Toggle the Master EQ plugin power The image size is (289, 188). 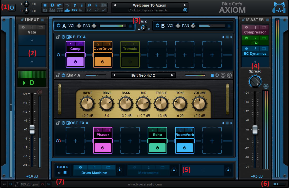pyautogui.click(x=246, y=38)
